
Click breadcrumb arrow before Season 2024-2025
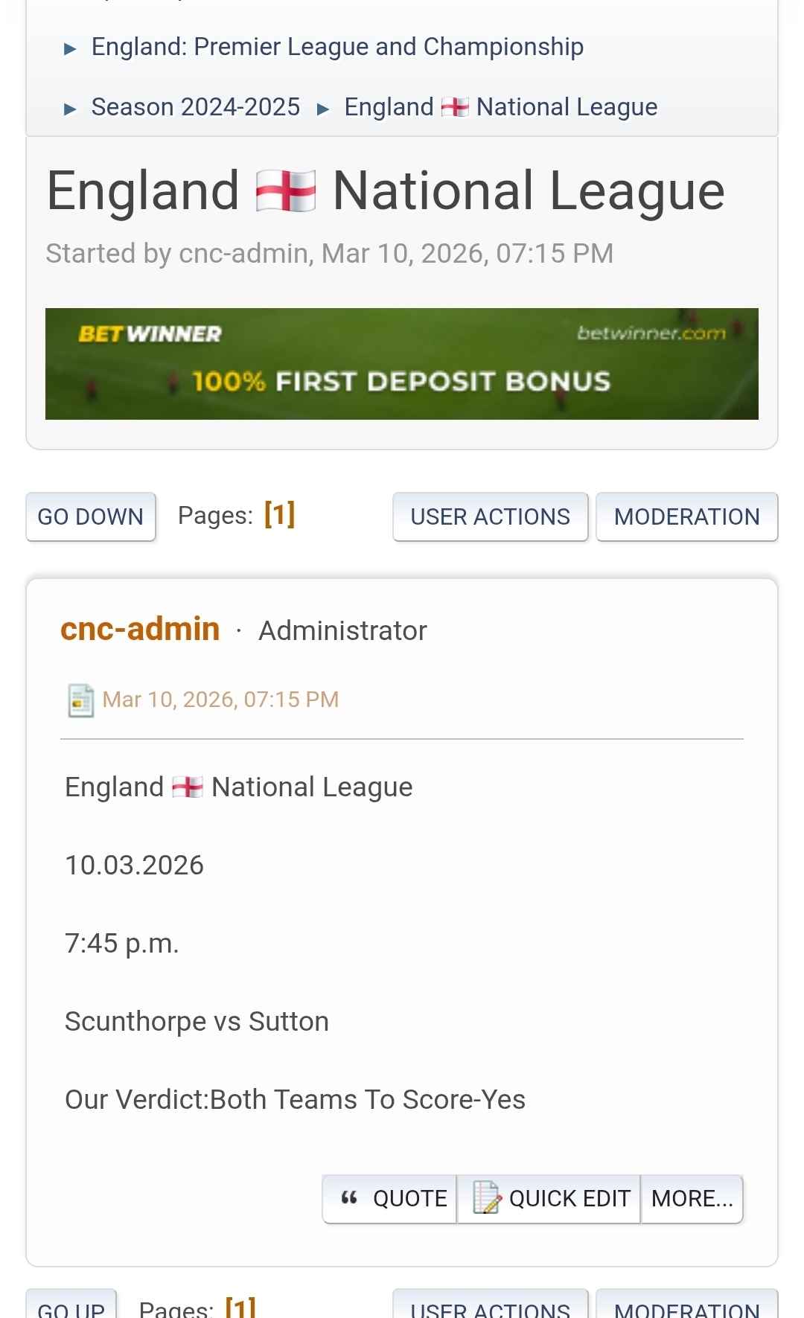point(71,109)
